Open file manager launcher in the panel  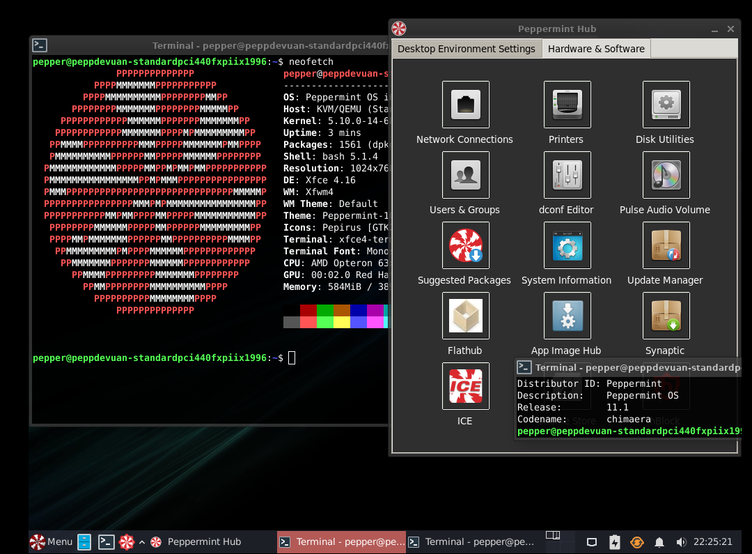pos(84,542)
